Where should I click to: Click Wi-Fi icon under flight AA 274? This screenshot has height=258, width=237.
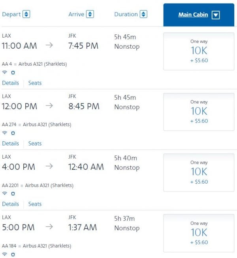click(x=5, y=133)
